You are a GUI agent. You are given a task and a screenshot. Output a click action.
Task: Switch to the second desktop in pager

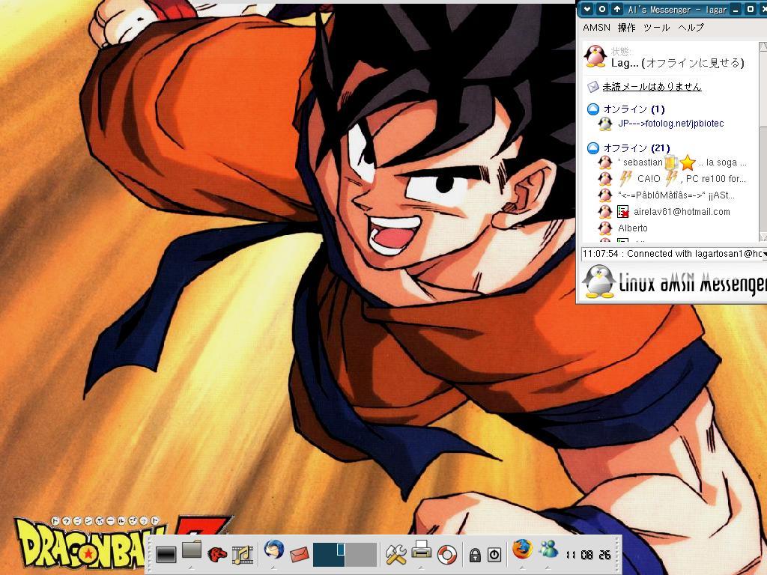[x=360, y=555]
